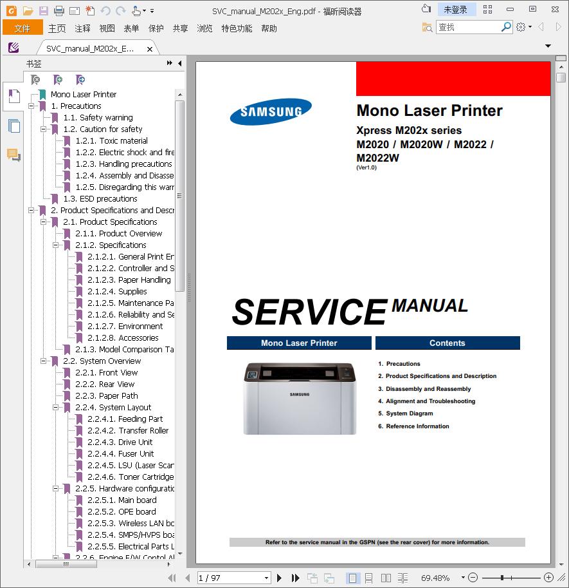The image size is (569, 588).
Task: Click the Save floppy disk icon
Action: pos(44,11)
